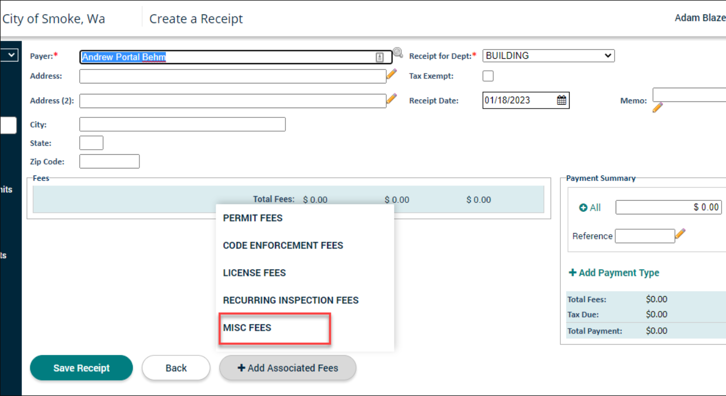Open the calendar picker for Receipt Date
This screenshot has width=726, height=396.
562,100
